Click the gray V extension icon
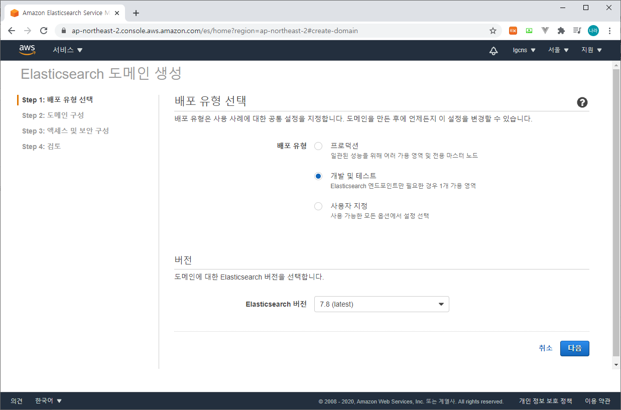 [545, 31]
